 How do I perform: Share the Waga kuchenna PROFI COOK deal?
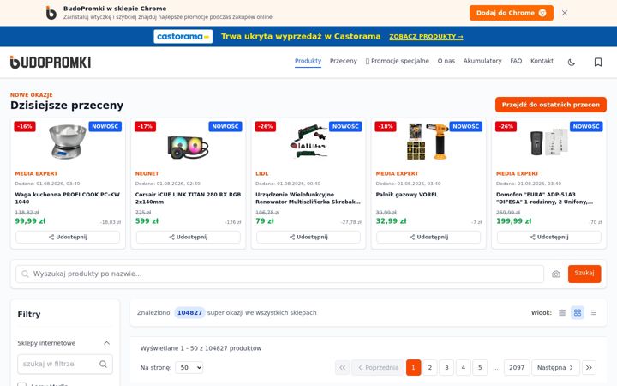tap(68, 237)
